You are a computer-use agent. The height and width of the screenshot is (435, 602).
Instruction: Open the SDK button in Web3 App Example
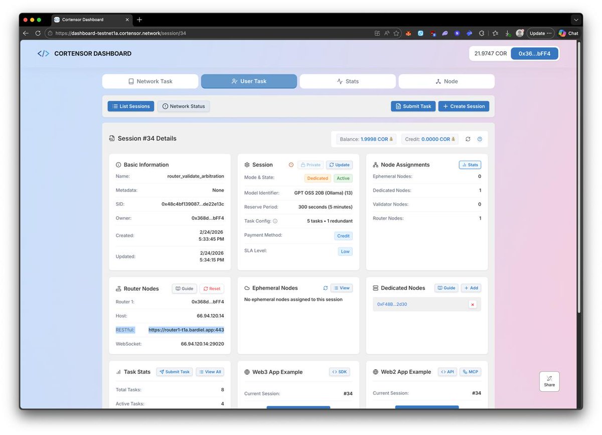coord(340,372)
